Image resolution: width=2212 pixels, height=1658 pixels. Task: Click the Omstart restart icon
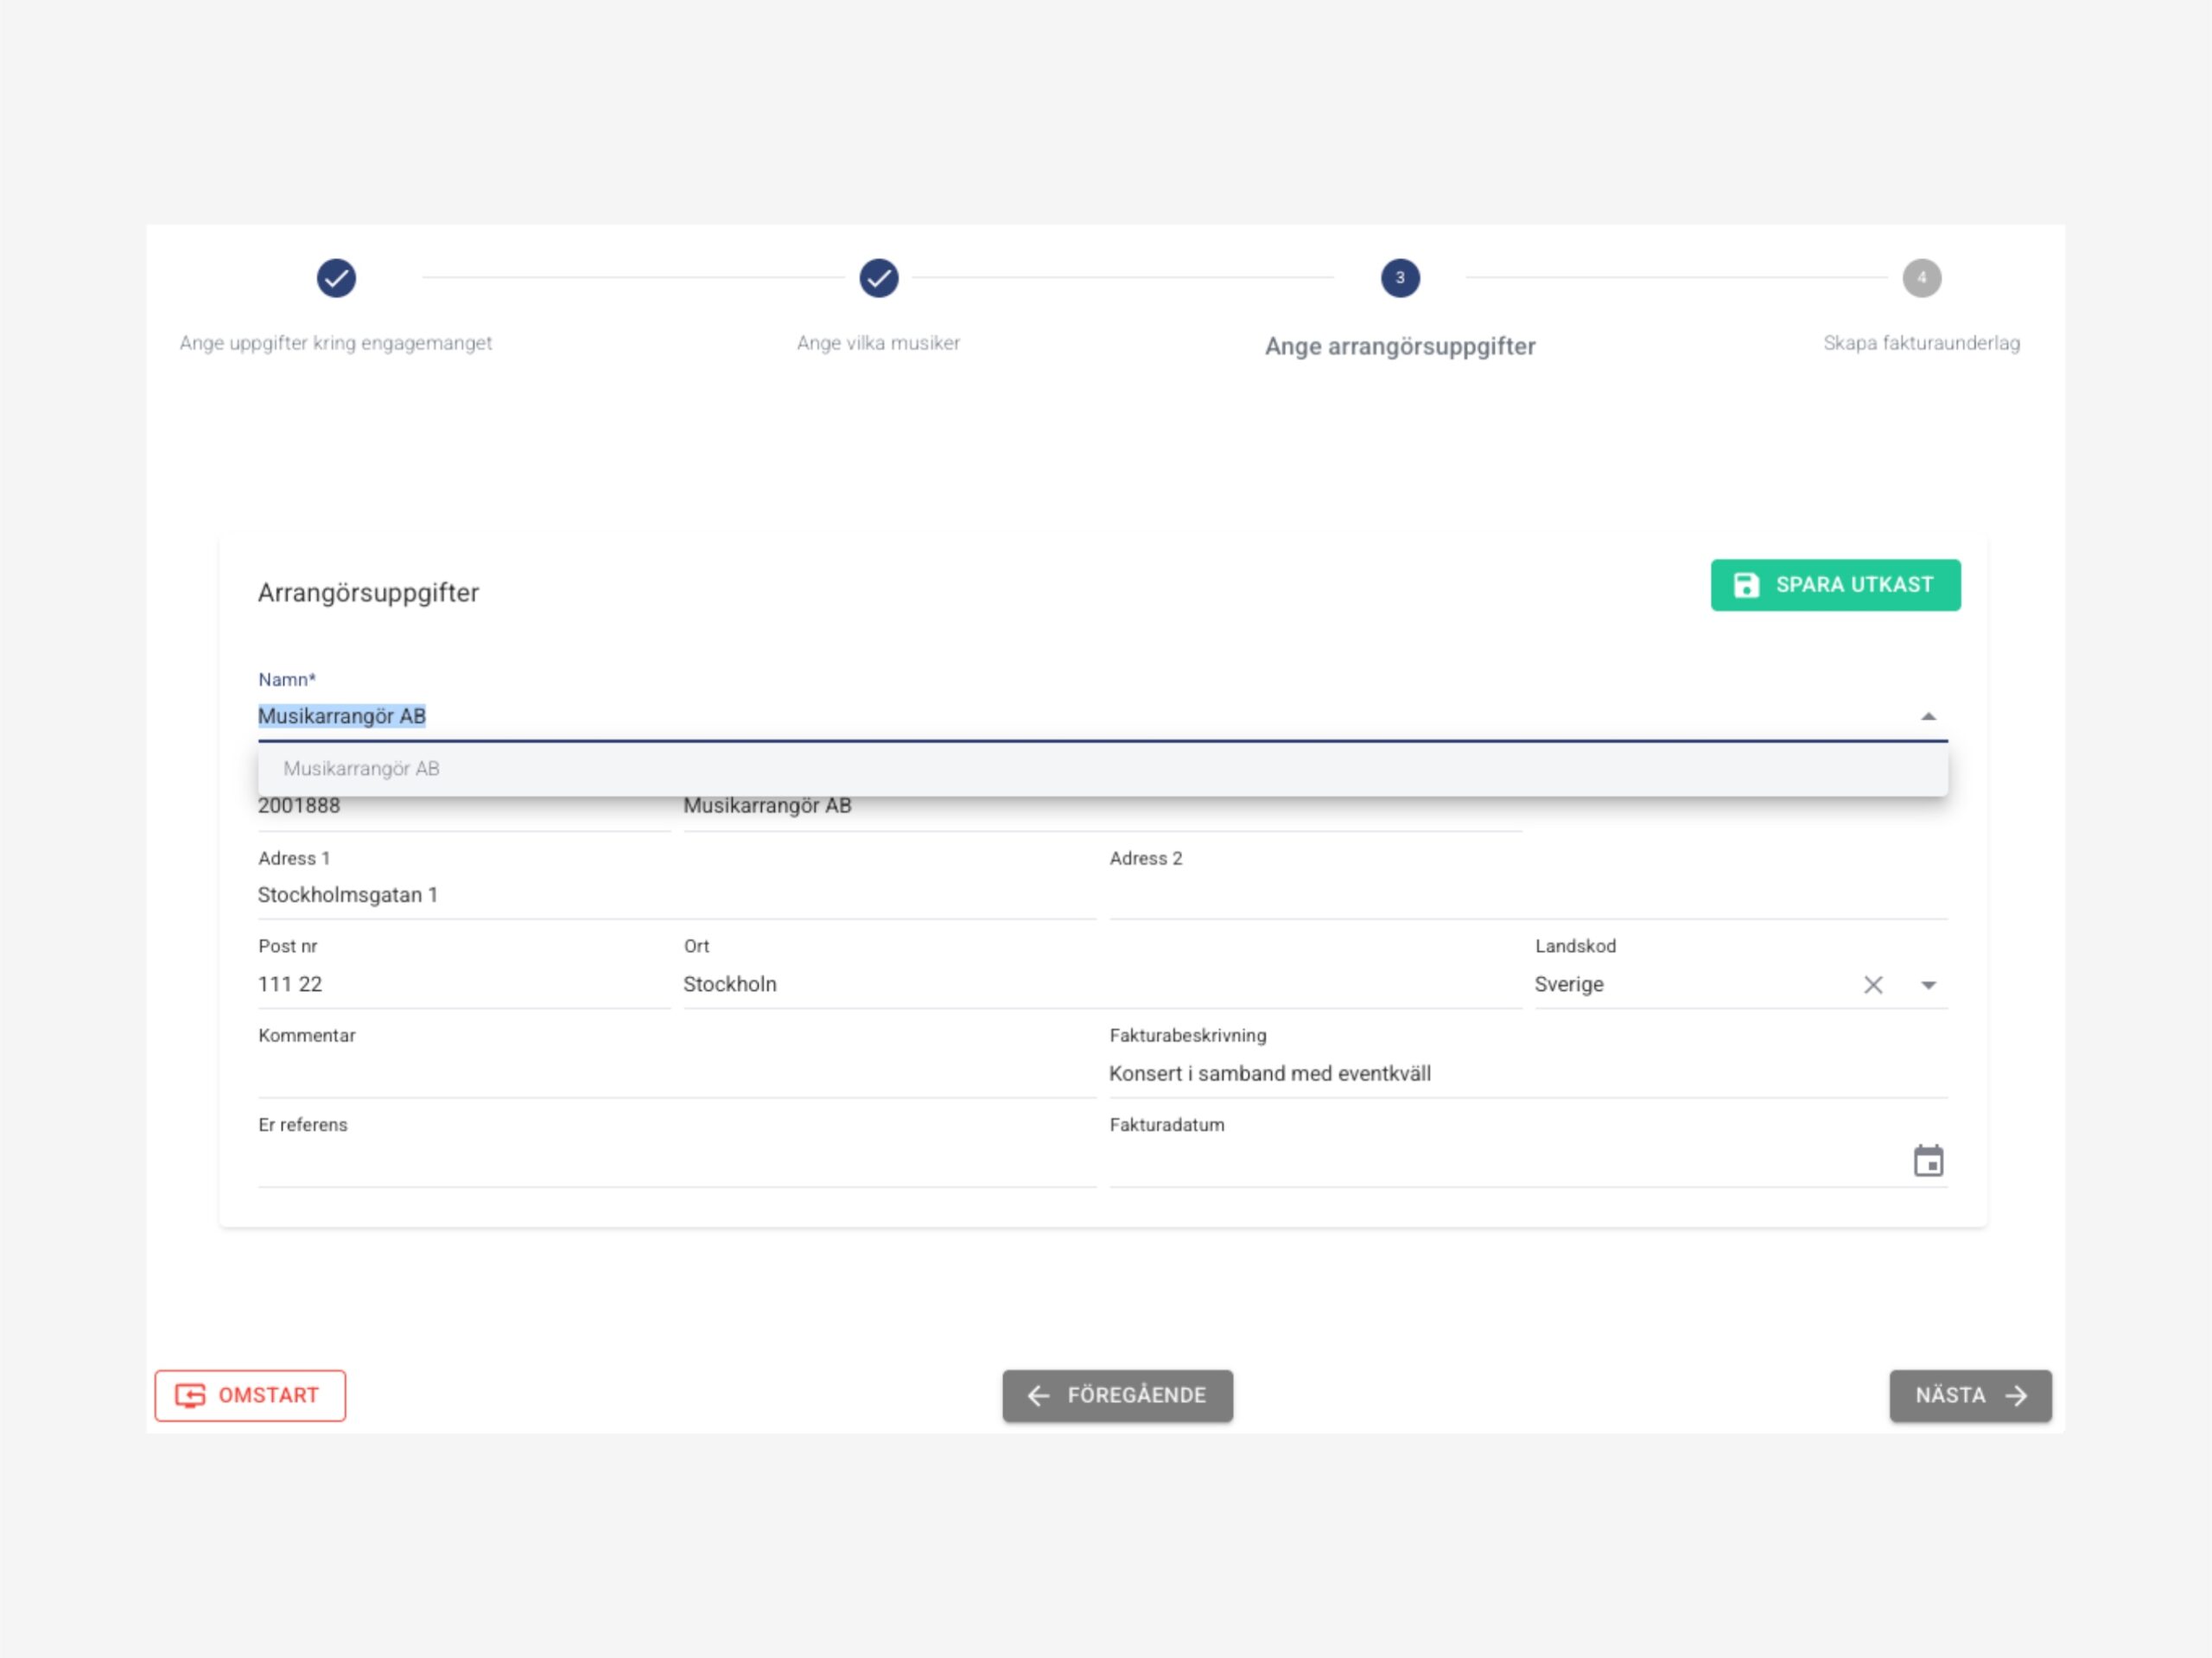pyautogui.click(x=190, y=1395)
